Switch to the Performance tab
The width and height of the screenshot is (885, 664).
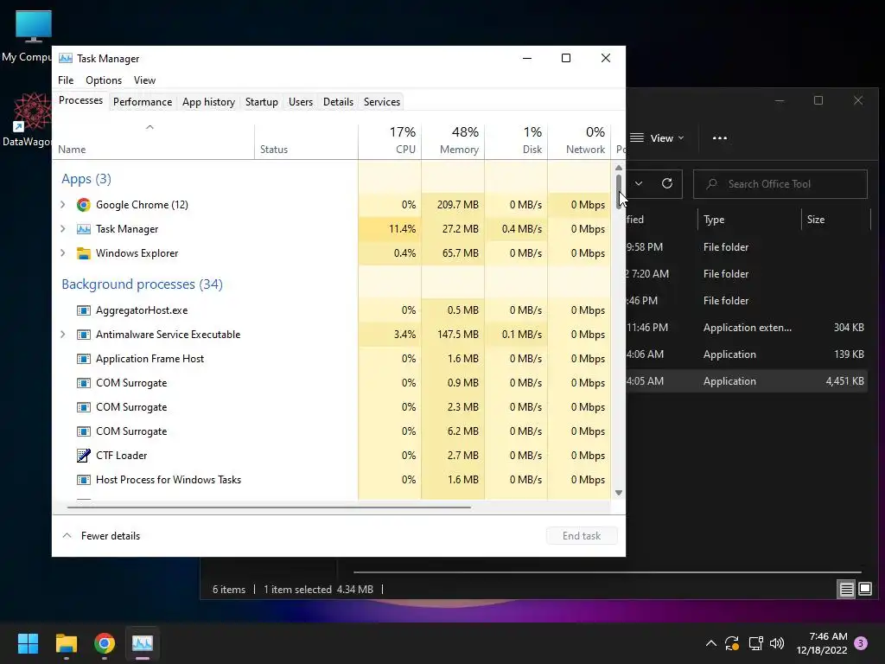143,102
